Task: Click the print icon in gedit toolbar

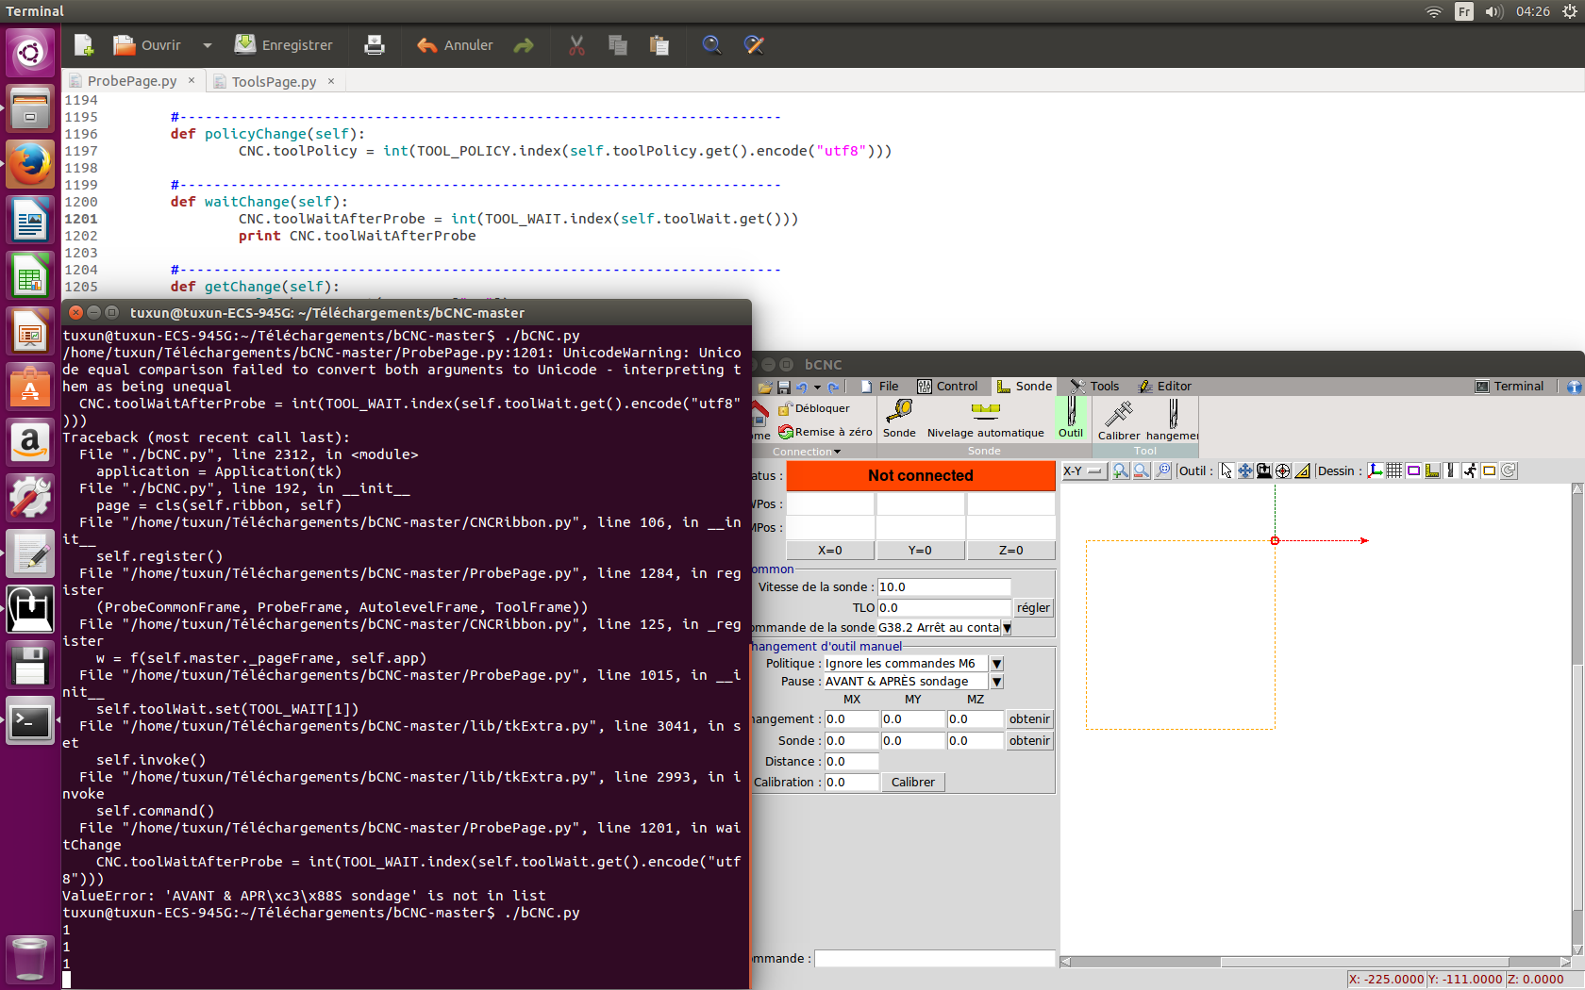Action: (x=375, y=44)
